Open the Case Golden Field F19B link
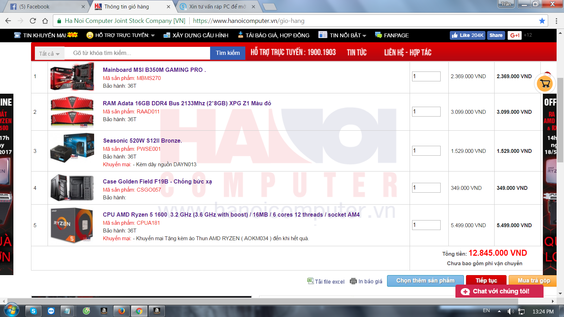 tap(157, 181)
